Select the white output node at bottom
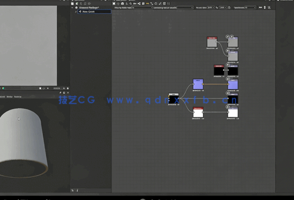294x200 pixels. 233,112
